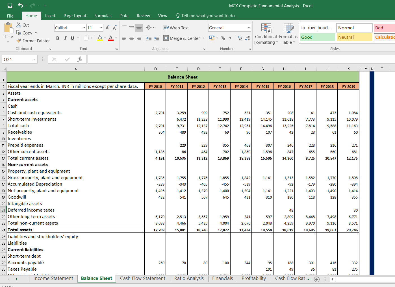
Task: Open the Cash Flow Statement sheet
Action: (143, 279)
